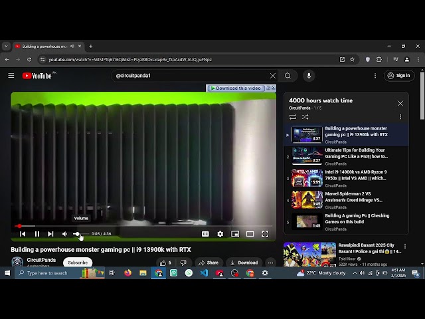Open the YouTube hamburger guide menu
The image size is (425, 319).
(11, 76)
